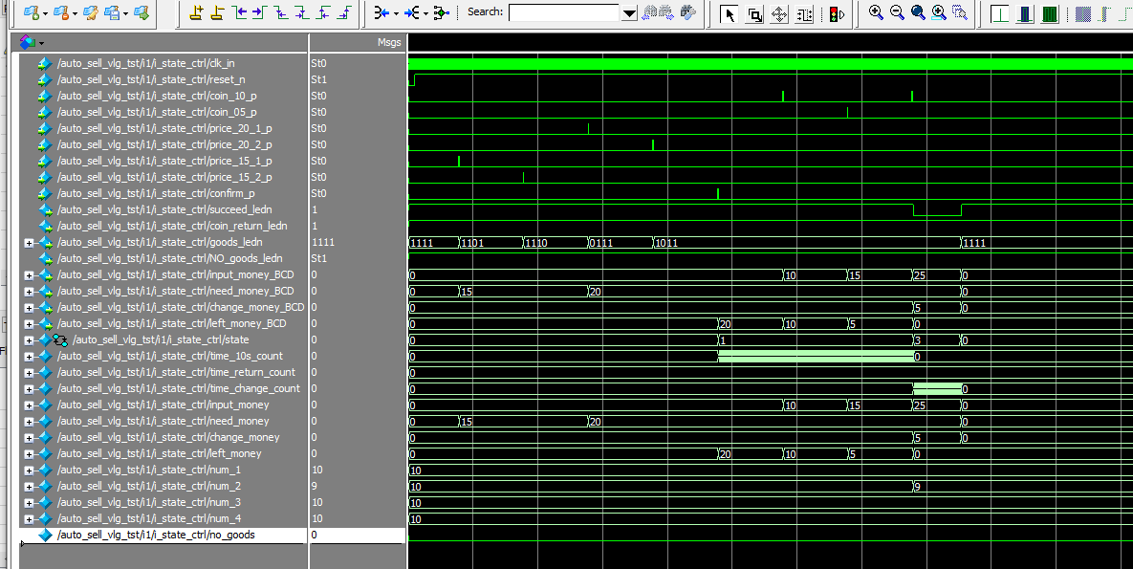Click the traffic light stop-run icon
The height and width of the screenshot is (569, 1133).
(837, 13)
